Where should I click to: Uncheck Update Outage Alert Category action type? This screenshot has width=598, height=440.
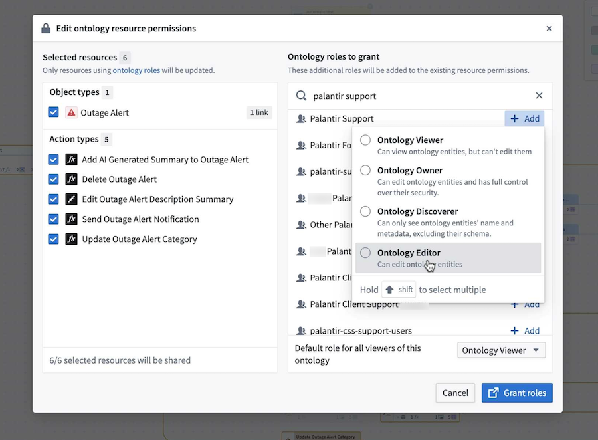coord(52,239)
